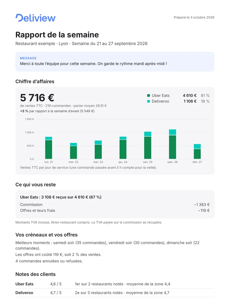Click the 'Ce qui vous reste' heading
Screen dimensions: 230x302
tap(36, 185)
